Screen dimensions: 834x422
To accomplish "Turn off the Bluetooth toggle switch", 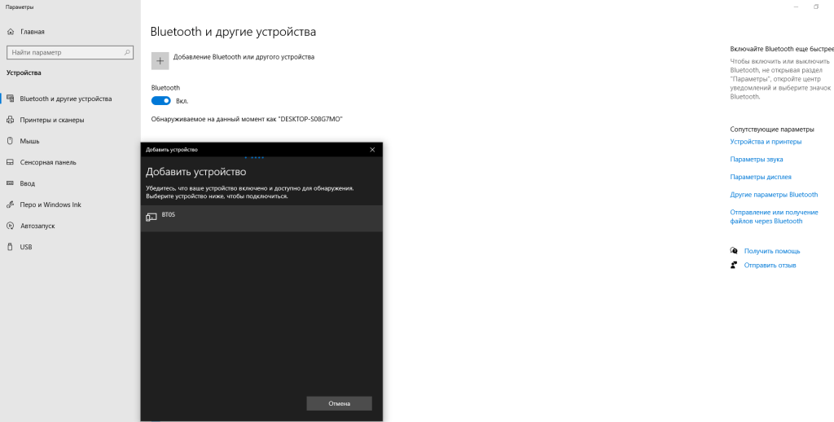I will pyautogui.click(x=161, y=101).
